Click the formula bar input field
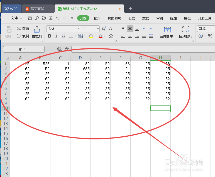215x177 pixels. [143, 49]
